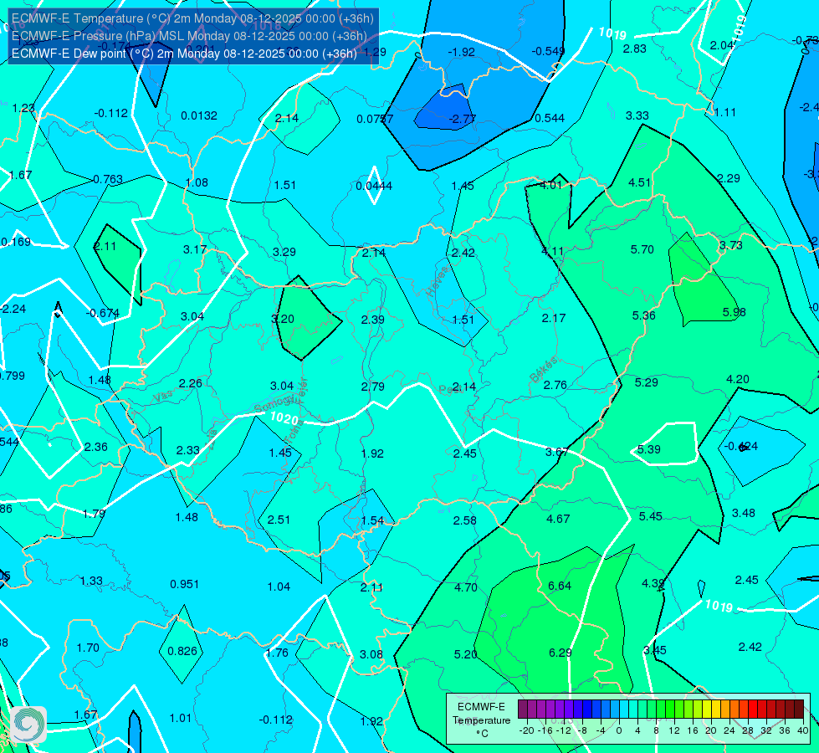Click the 0.951 temperature value
This screenshot has width=819, height=753.
184,584
